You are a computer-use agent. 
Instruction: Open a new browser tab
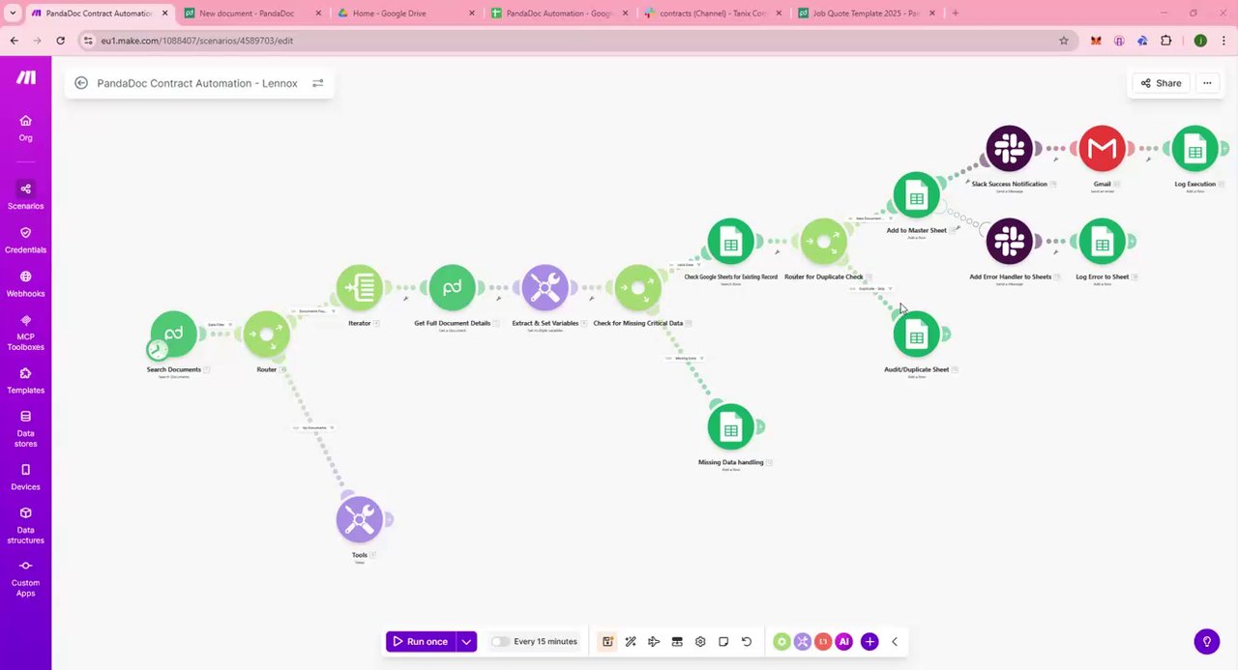956,14
